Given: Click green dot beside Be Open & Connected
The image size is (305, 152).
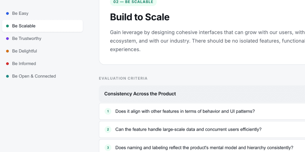Looking at the screenshot, I should click(8, 76).
